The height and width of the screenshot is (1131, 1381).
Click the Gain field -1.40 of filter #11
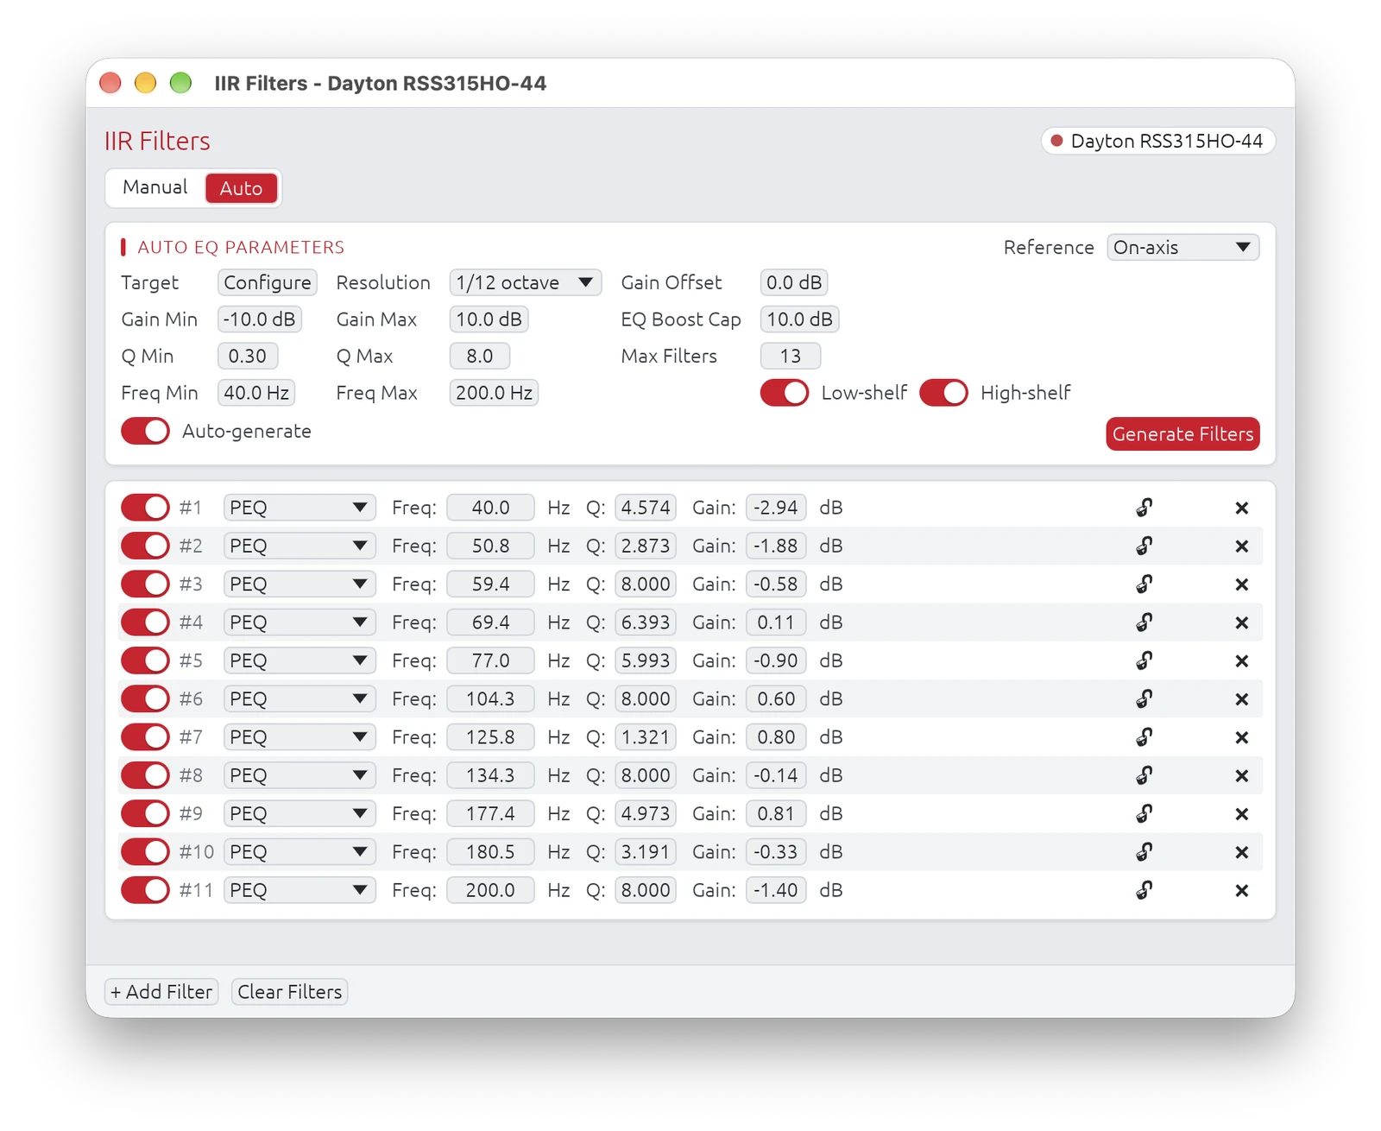point(776,890)
